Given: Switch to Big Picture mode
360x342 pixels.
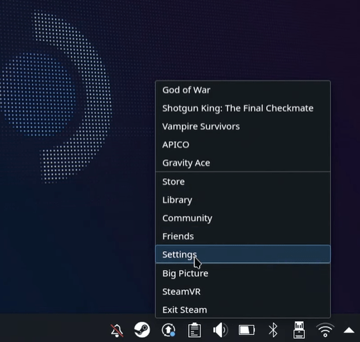Looking at the screenshot, I should 243,273.
